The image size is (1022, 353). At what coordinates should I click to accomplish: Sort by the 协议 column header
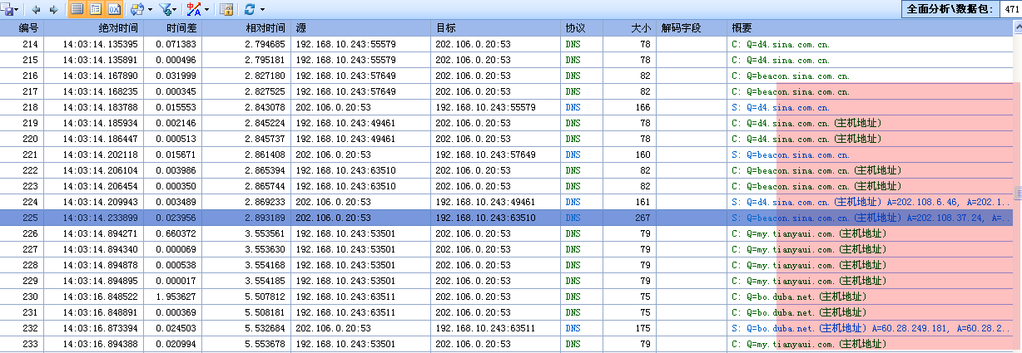pos(583,27)
